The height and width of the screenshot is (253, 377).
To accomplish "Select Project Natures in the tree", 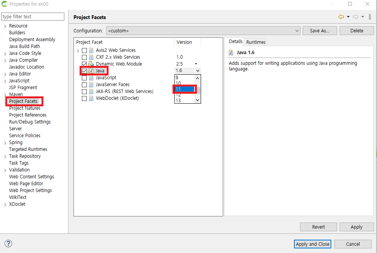I will pos(25,108).
